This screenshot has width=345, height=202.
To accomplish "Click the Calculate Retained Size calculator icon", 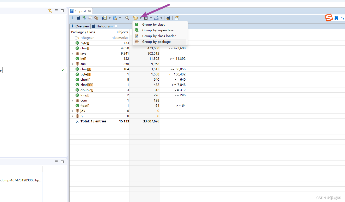I will coord(146,18).
